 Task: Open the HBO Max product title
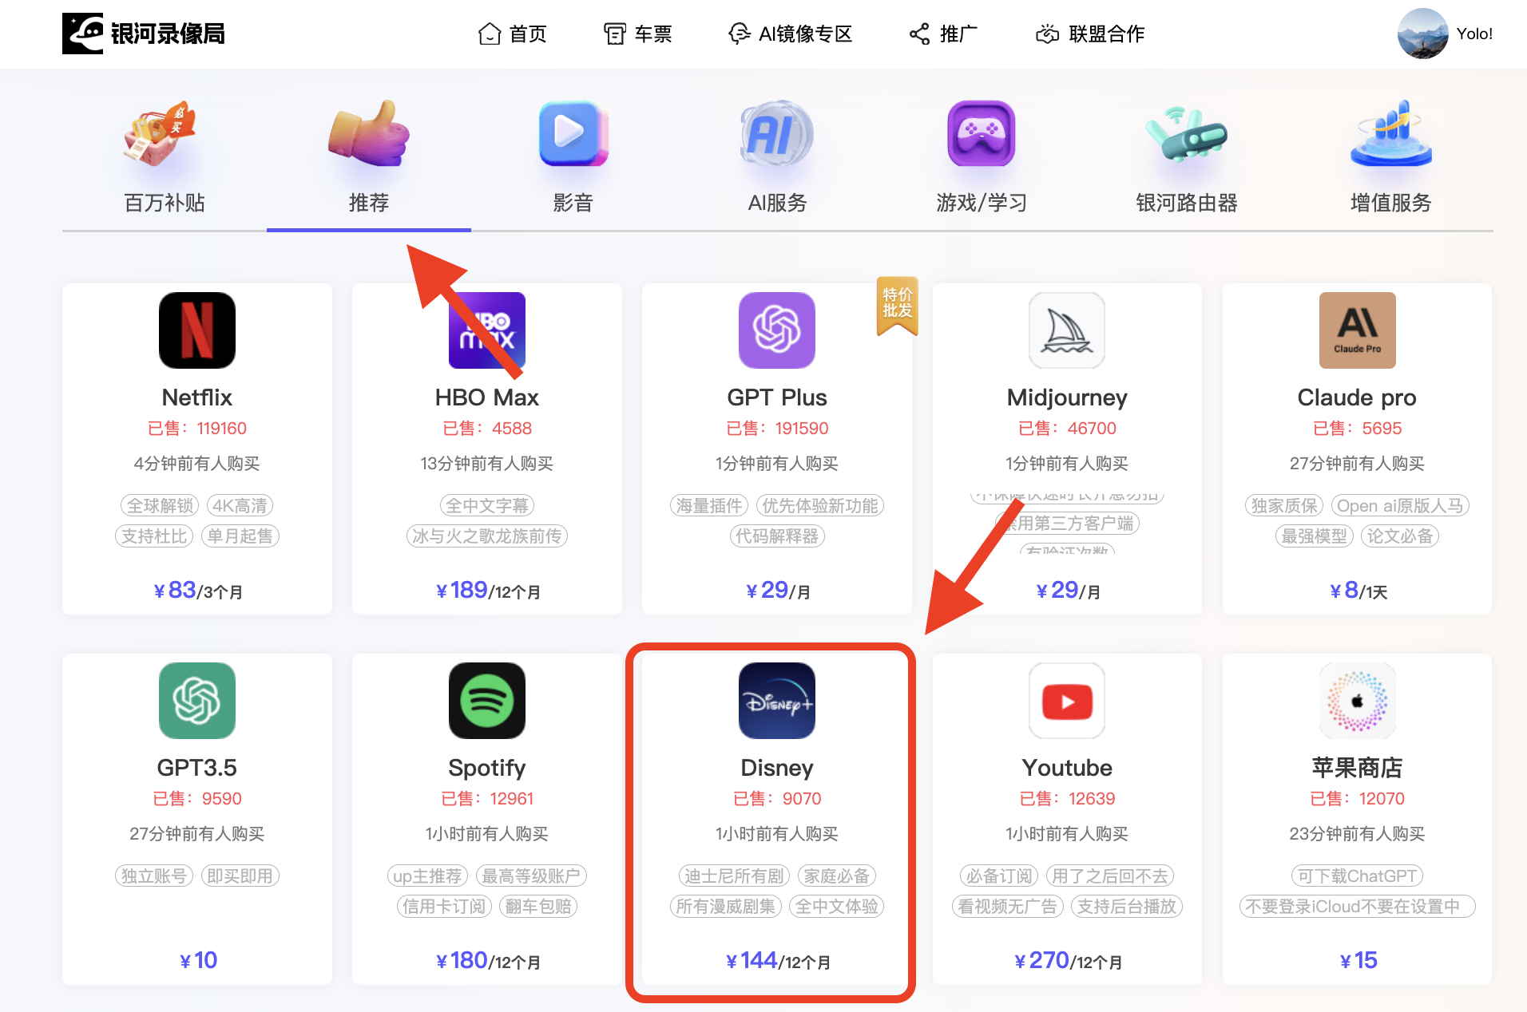click(487, 397)
